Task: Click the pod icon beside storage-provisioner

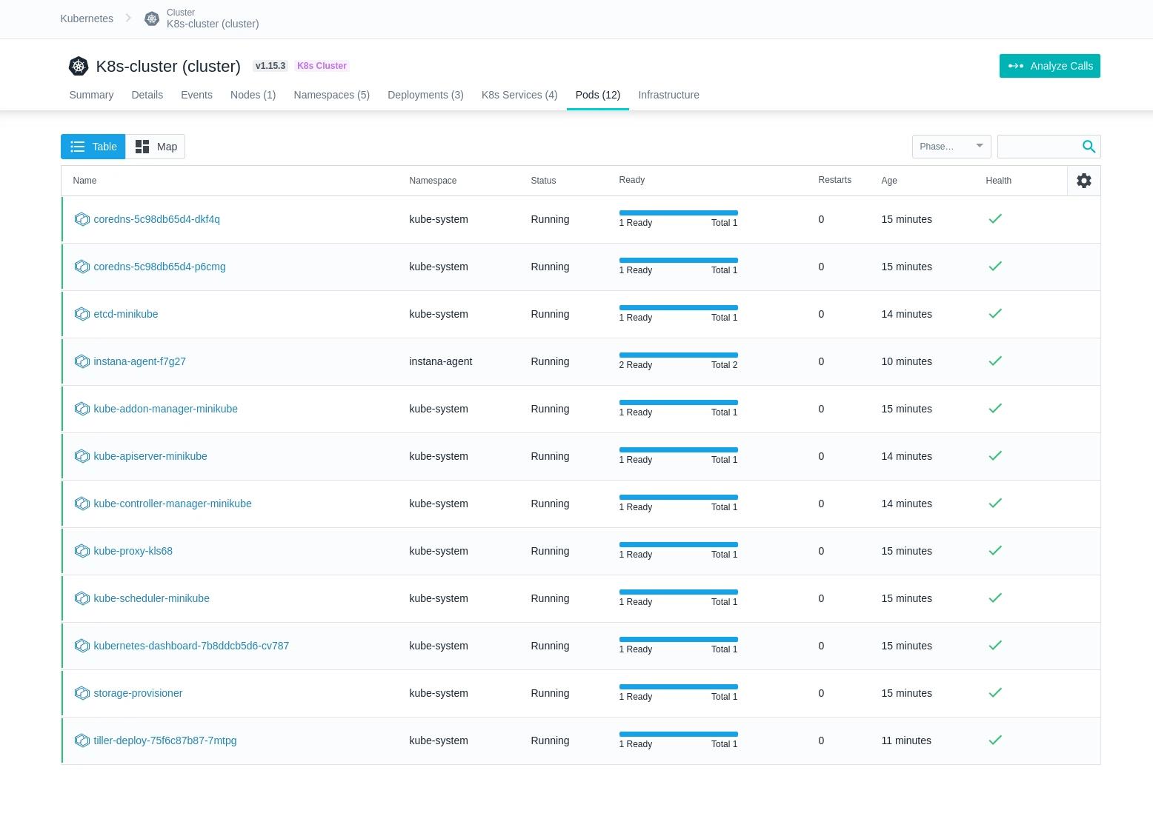Action: coord(82,693)
